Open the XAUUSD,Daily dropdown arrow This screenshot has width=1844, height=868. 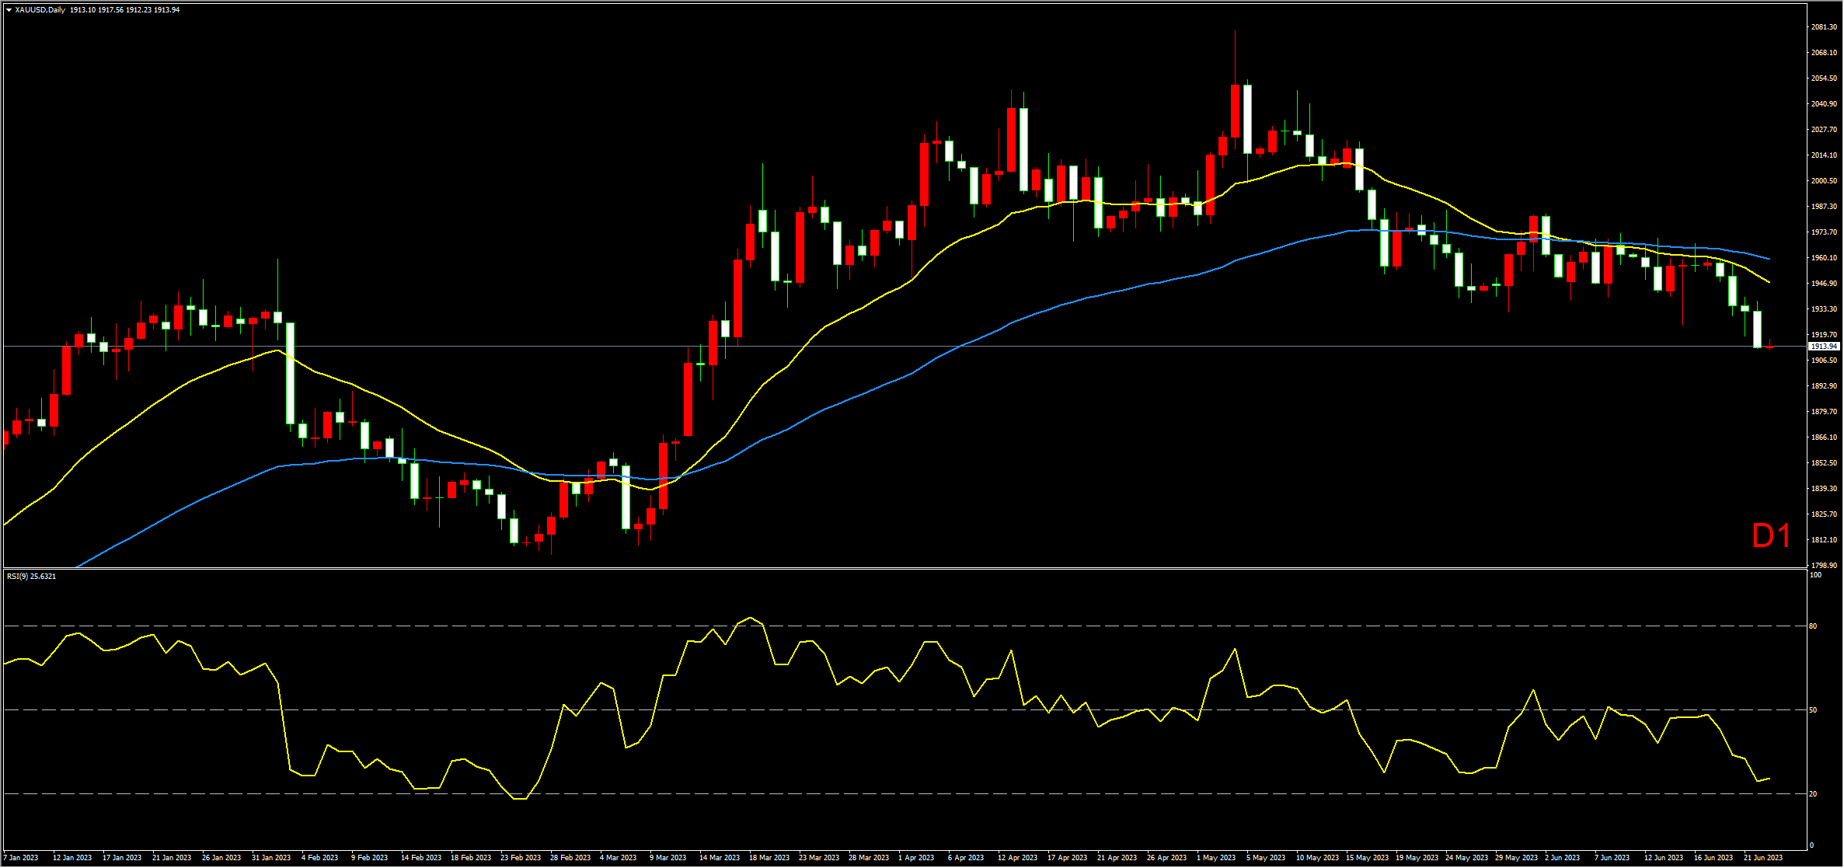coord(9,10)
